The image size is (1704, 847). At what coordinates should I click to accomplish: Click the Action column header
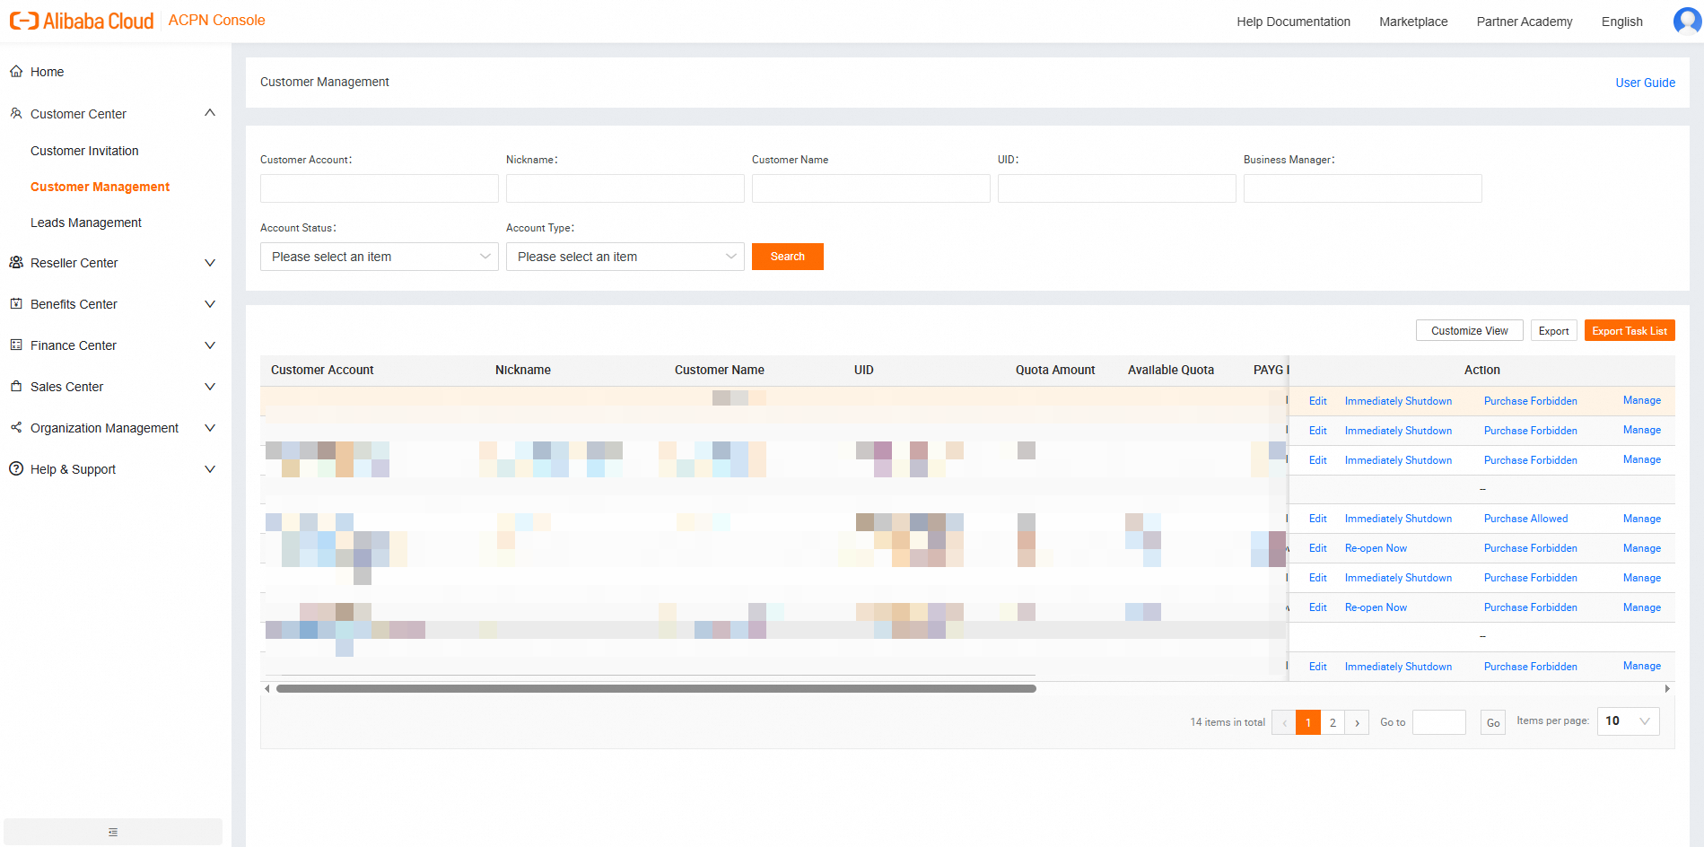(x=1482, y=370)
